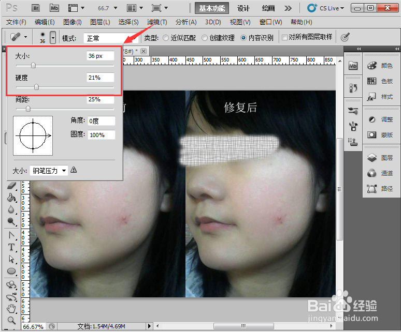Screen dimensions: 401x332
Task: Switch to 设计 workspace
Action: (x=243, y=8)
